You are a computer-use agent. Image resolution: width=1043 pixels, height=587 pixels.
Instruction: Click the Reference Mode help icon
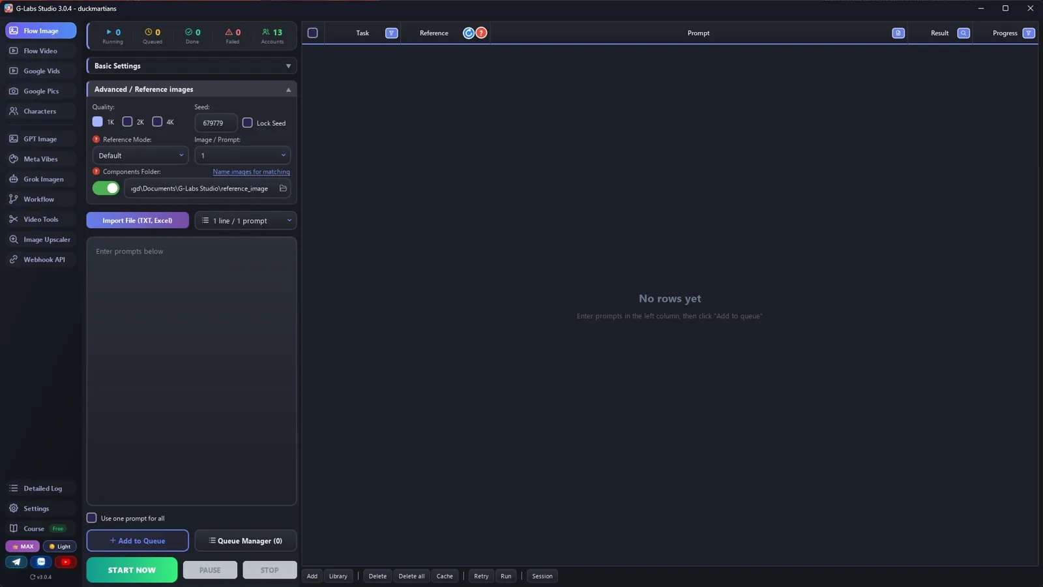[x=96, y=140]
